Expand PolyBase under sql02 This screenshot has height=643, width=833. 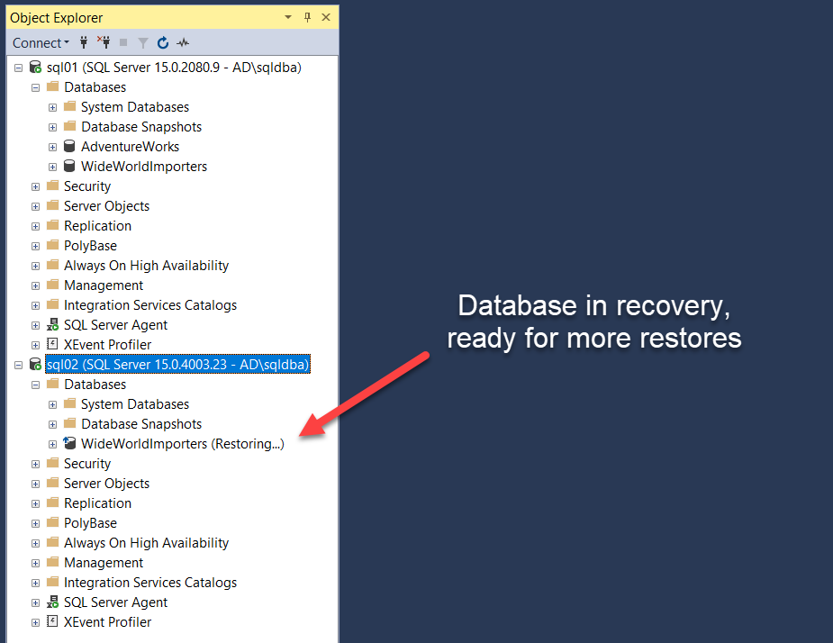click(x=36, y=523)
